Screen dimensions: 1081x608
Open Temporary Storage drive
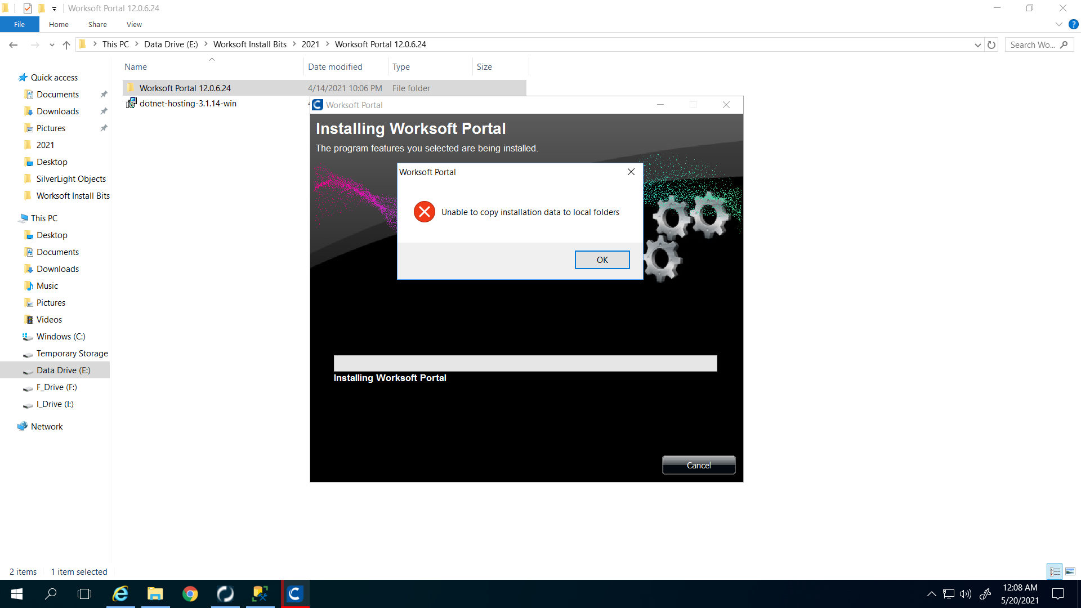[72, 353]
